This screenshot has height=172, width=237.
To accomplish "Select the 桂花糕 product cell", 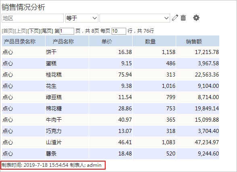I will click(67, 75).
